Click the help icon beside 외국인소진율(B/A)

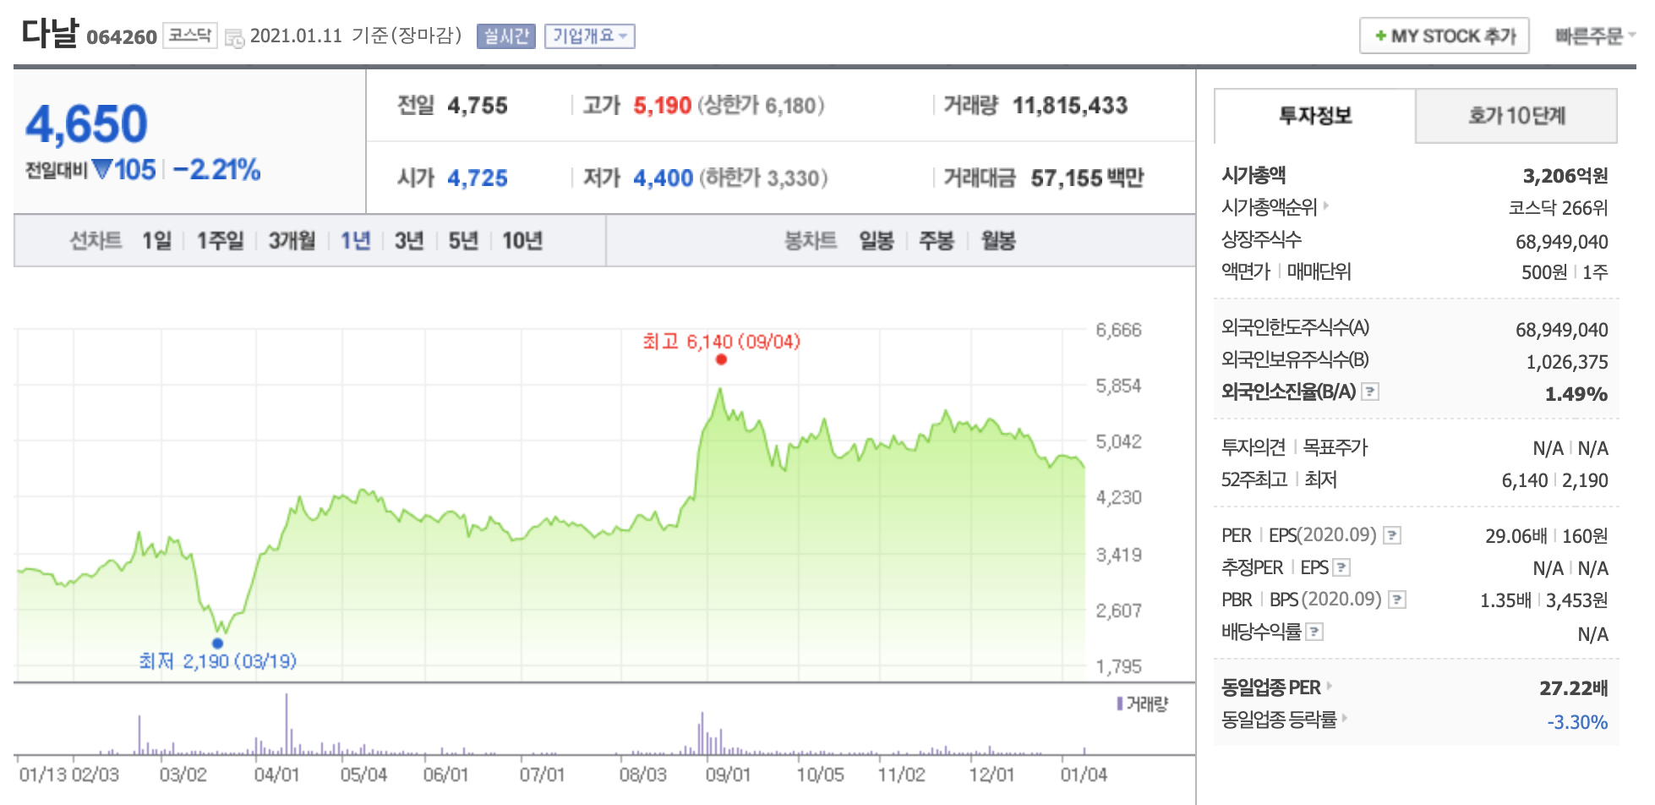coord(1370,391)
